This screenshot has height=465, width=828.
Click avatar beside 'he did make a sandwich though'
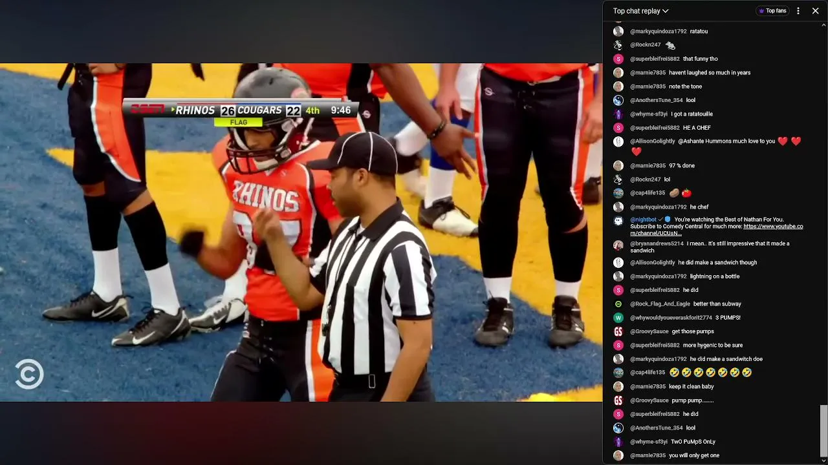[618, 262]
